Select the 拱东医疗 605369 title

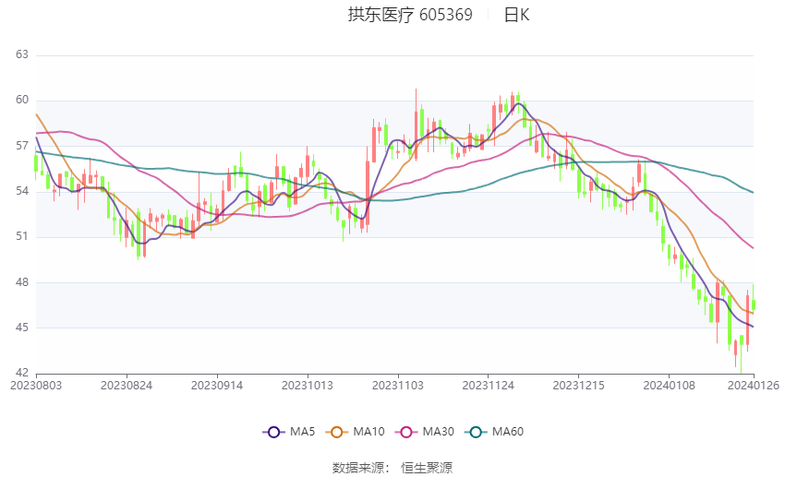(x=410, y=15)
